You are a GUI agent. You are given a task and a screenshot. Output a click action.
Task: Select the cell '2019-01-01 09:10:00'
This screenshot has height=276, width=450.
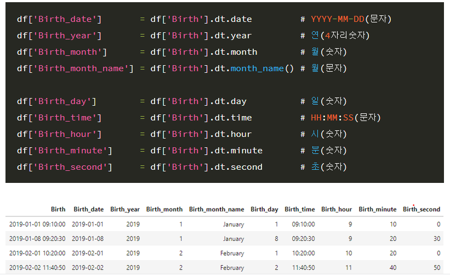[x=37, y=225]
